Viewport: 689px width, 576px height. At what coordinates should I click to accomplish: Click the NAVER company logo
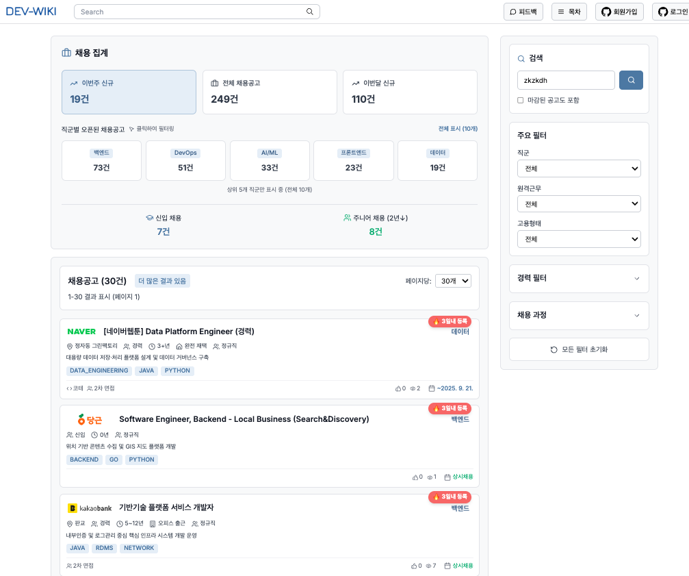tap(81, 331)
